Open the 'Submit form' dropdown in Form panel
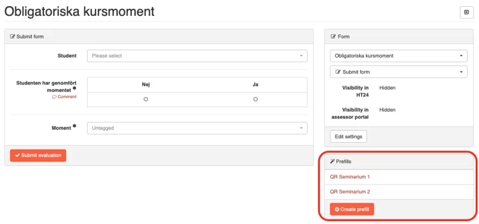This screenshot has height=224, width=479. point(399,72)
